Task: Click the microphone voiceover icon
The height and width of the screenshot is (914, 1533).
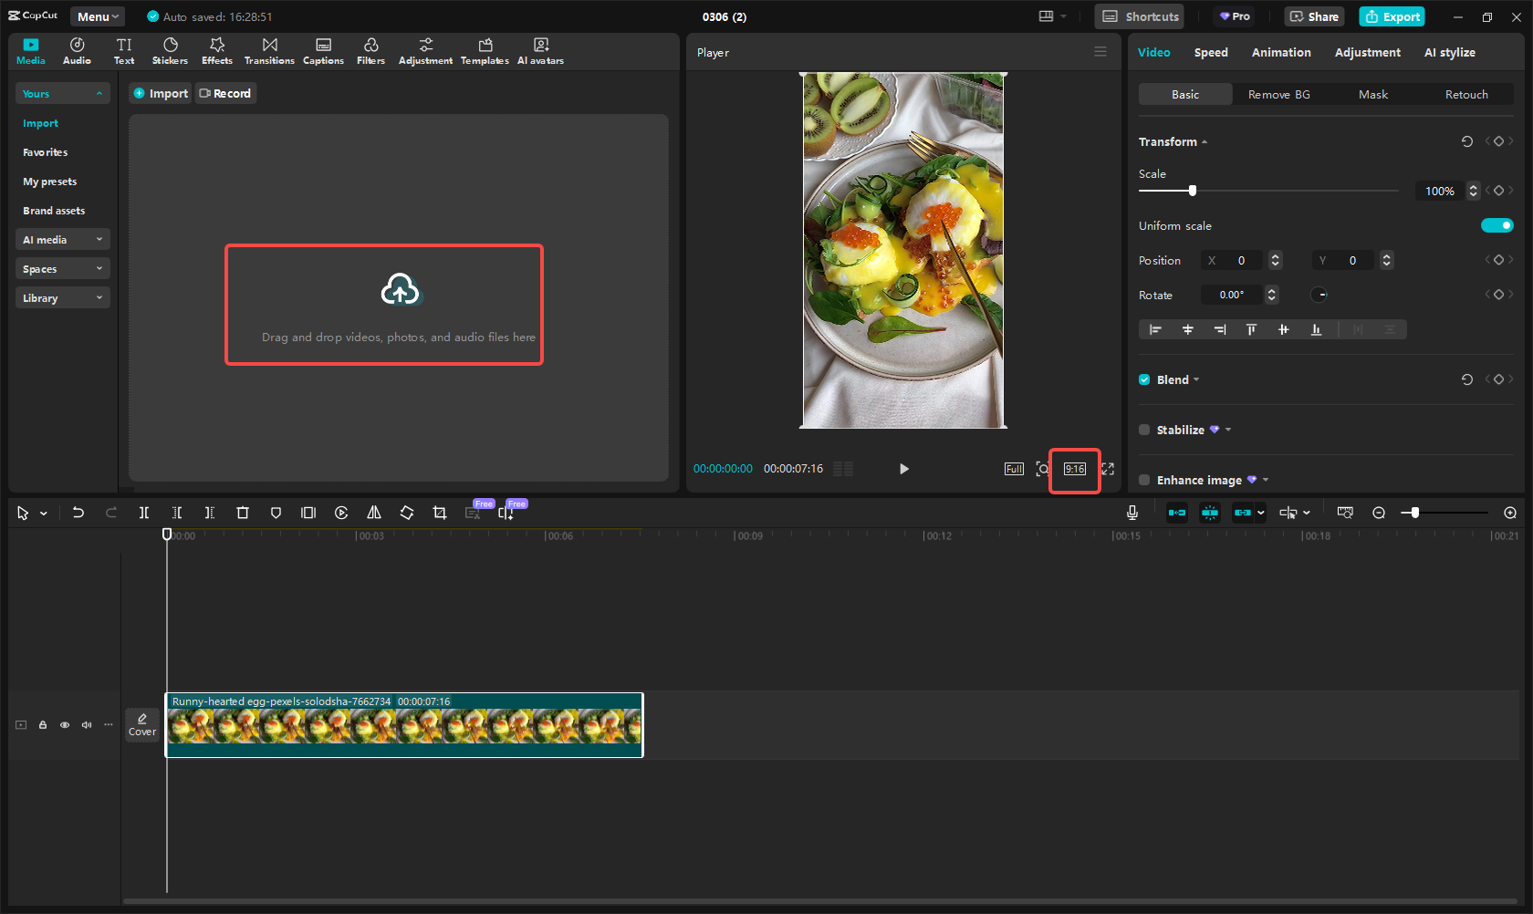Action: tap(1131, 513)
